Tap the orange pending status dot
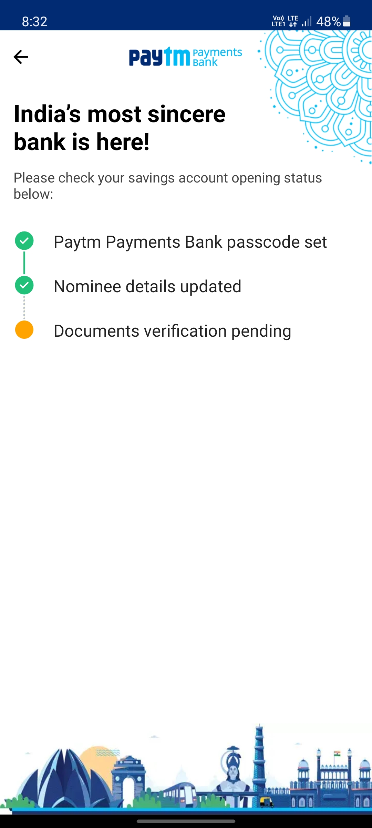The width and height of the screenshot is (372, 828). (x=24, y=330)
